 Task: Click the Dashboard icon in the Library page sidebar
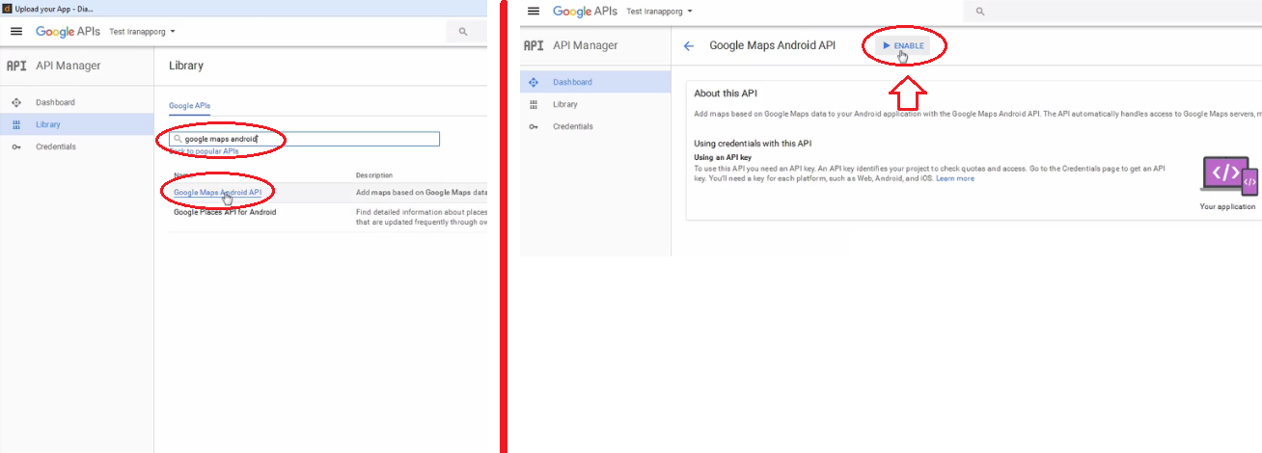(16, 102)
